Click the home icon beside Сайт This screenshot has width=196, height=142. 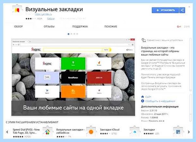coord(142,97)
